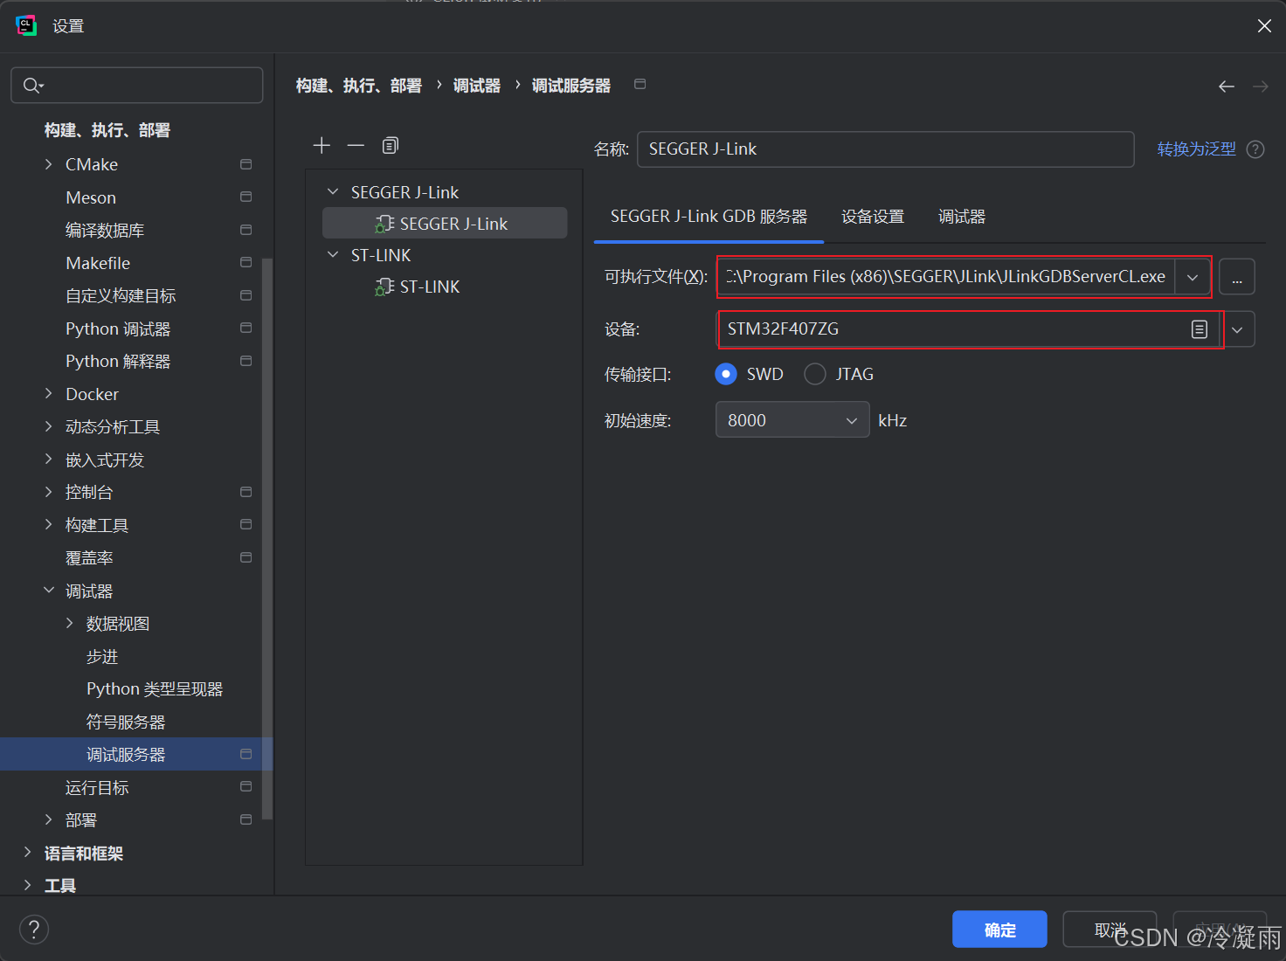Click the project icon on Makefile row
1286x961 pixels.
tap(245, 262)
